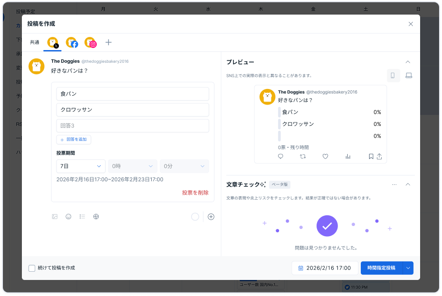Collapse the プレビュー section

pos(408,62)
